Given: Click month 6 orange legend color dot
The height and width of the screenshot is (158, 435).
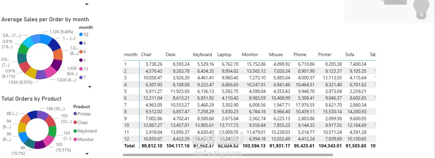Looking at the screenshot, I should click(81, 52).
